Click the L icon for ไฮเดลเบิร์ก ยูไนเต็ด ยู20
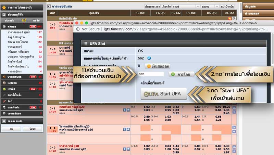This screenshot has height=155, width=274. 125,130
